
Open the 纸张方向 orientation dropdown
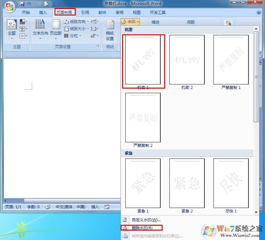[76, 22]
